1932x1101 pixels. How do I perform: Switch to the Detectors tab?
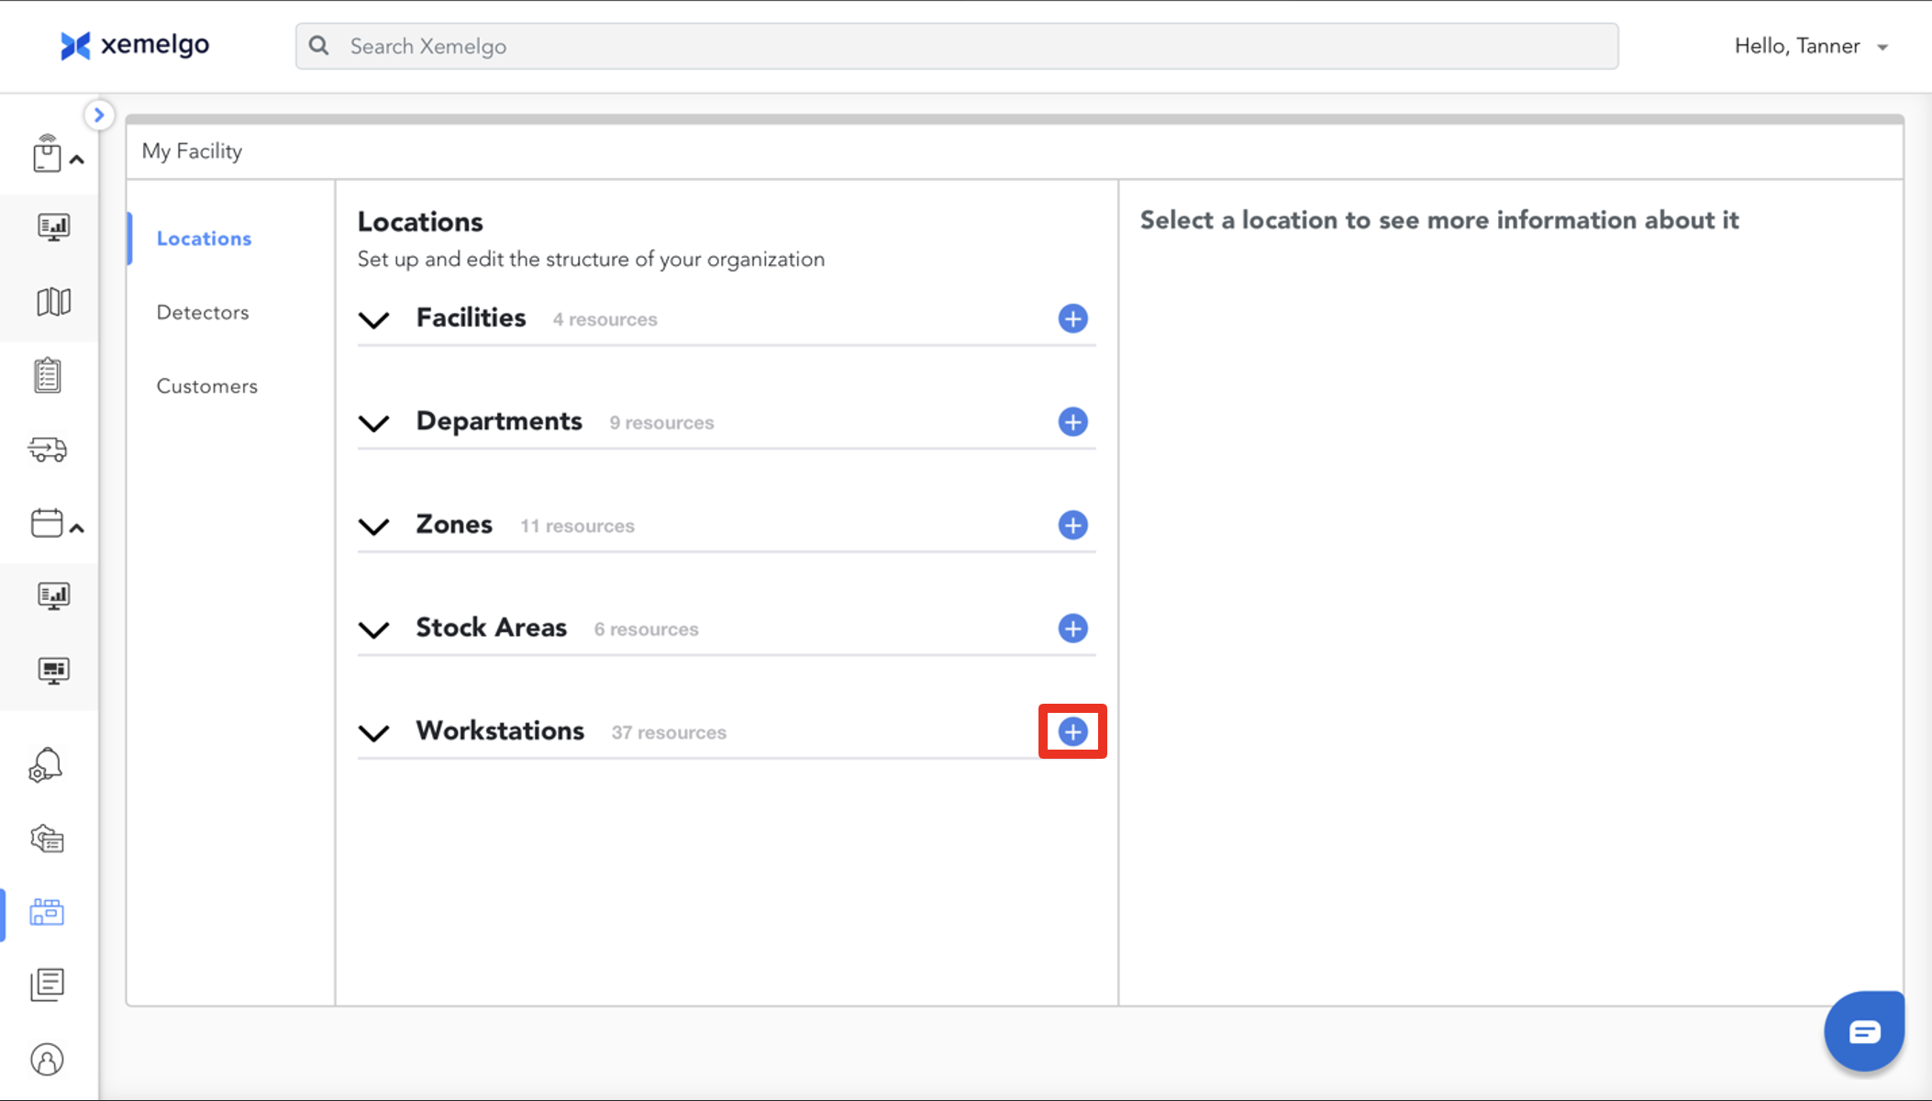tap(203, 313)
